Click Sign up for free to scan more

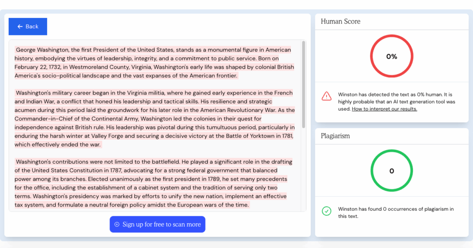pyautogui.click(x=158, y=224)
